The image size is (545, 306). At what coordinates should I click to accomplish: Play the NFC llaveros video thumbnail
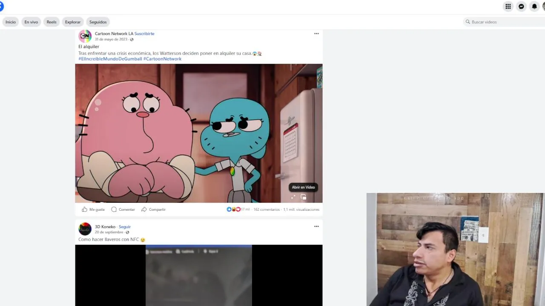point(199,275)
